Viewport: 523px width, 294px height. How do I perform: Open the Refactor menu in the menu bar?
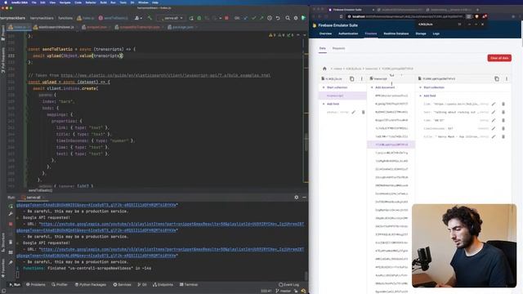(91, 2)
